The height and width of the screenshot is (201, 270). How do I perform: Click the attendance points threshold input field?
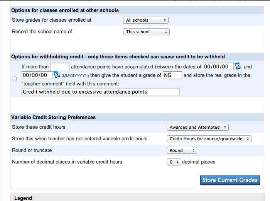point(60,66)
